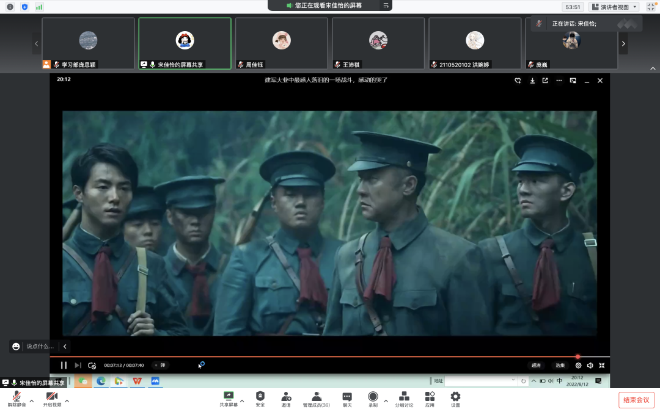
Task: Expand the arrow next to Share Screen
Action: coord(242,401)
